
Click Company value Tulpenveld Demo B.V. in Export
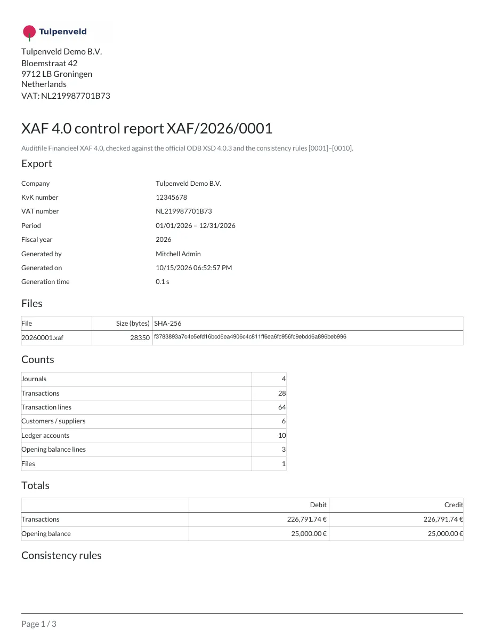click(188, 184)
